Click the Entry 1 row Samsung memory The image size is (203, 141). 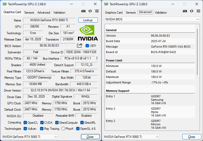[150, 100]
